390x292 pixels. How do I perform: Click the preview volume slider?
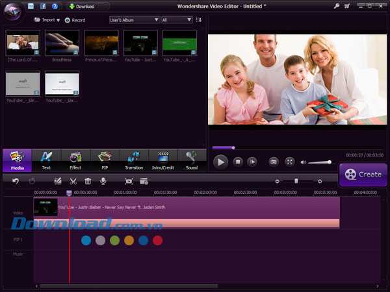click(x=319, y=162)
